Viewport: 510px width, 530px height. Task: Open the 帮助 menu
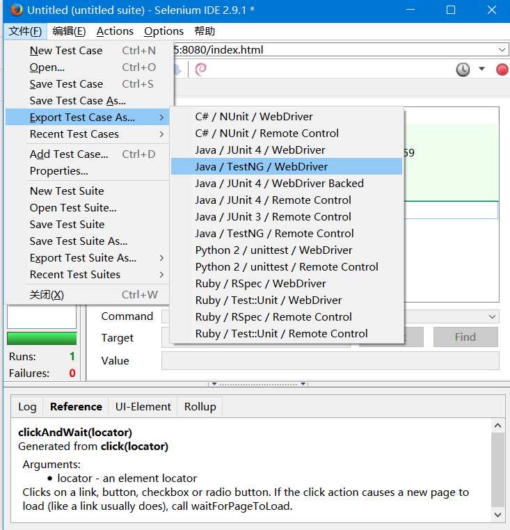pos(205,31)
